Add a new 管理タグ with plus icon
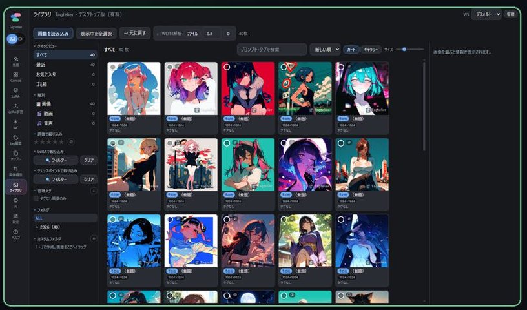Image resolution: width=527 pixels, height=310 pixels. click(94, 191)
